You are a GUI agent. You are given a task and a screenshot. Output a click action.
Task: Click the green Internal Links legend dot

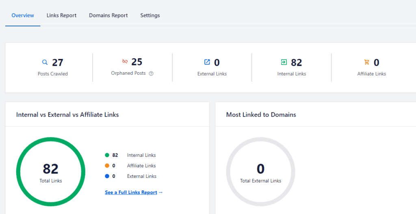107,155
